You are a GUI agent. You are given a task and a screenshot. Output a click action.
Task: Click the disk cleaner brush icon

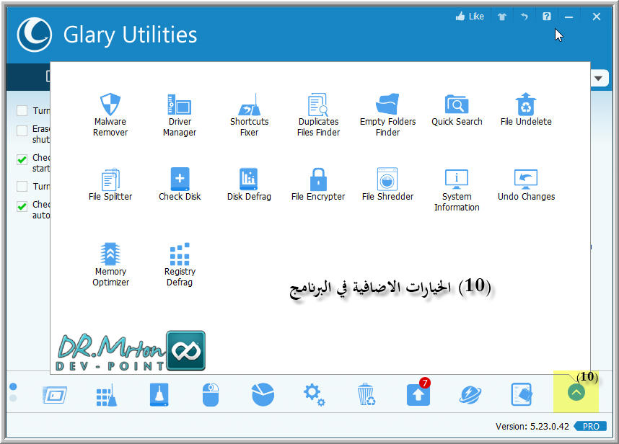tap(159, 394)
